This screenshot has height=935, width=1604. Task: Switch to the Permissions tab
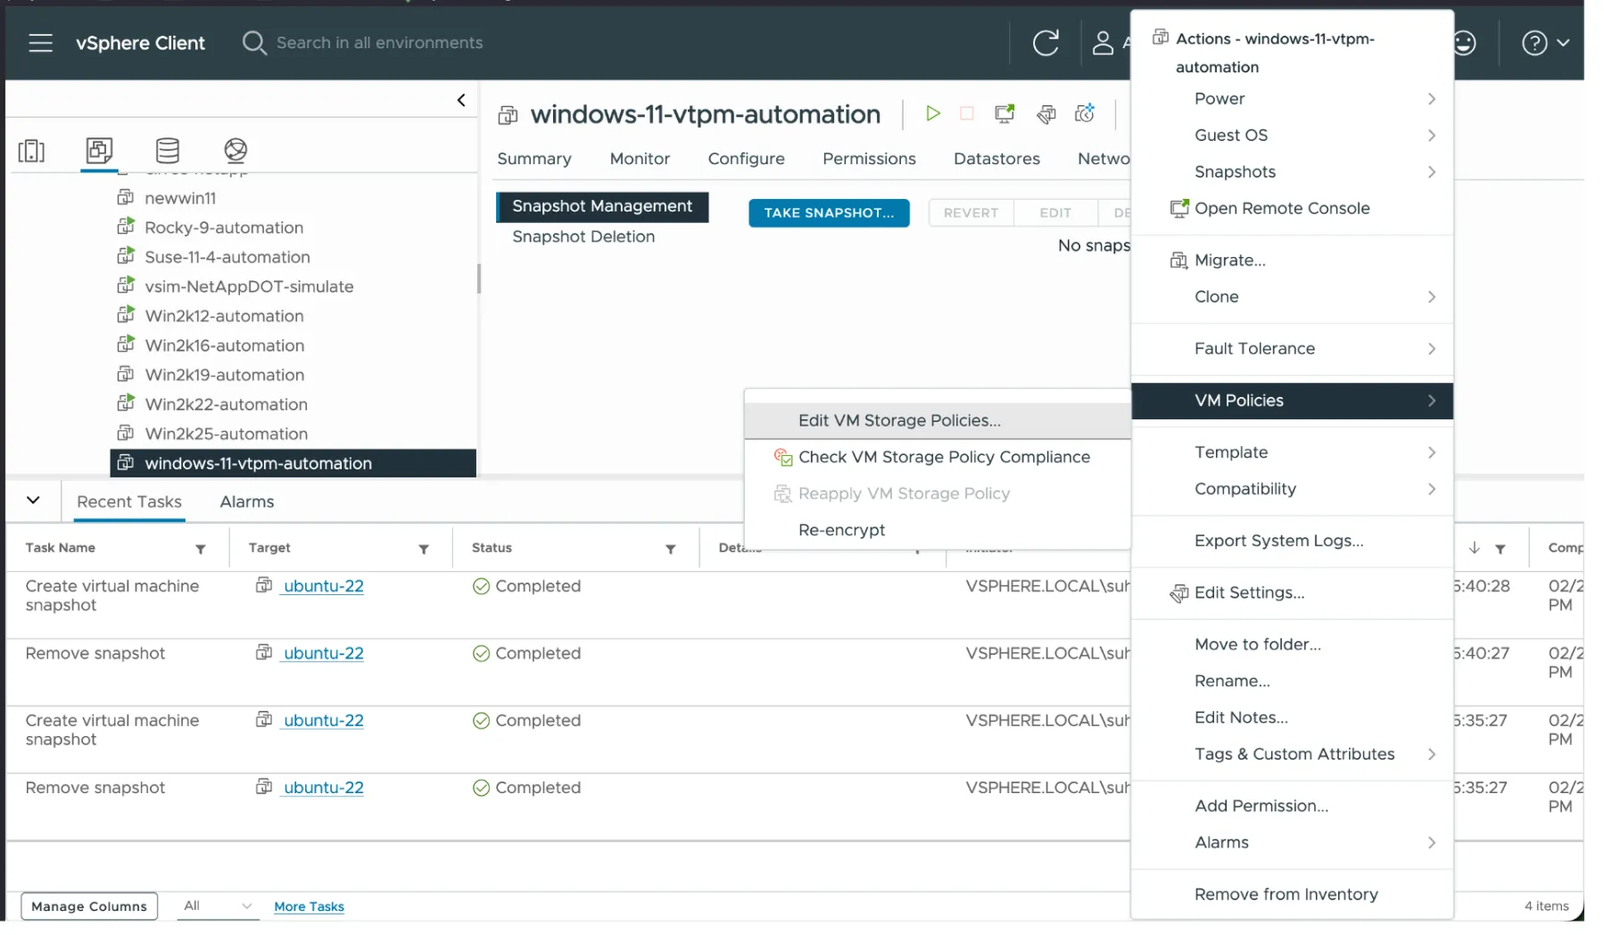pos(869,159)
